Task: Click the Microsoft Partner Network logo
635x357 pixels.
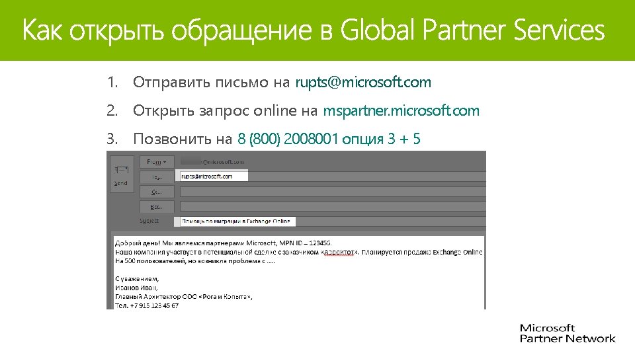Action: (x=568, y=333)
